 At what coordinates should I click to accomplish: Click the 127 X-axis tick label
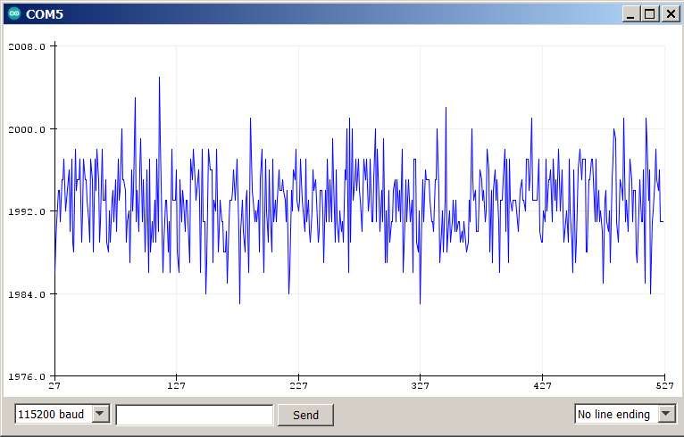pyautogui.click(x=177, y=386)
